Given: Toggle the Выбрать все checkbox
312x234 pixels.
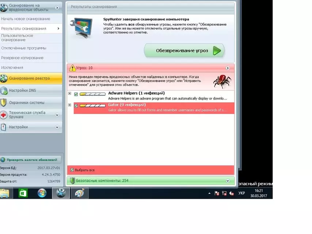Looking at the screenshot, I should 72,170.
